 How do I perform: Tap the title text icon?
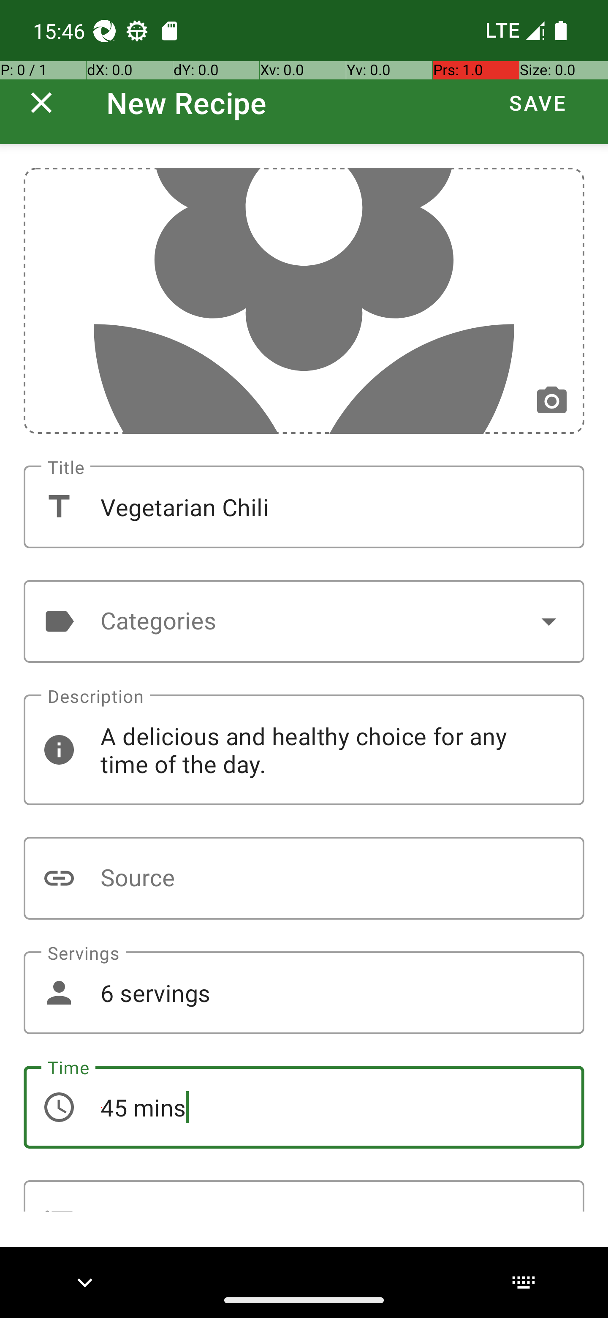pyautogui.click(x=59, y=507)
